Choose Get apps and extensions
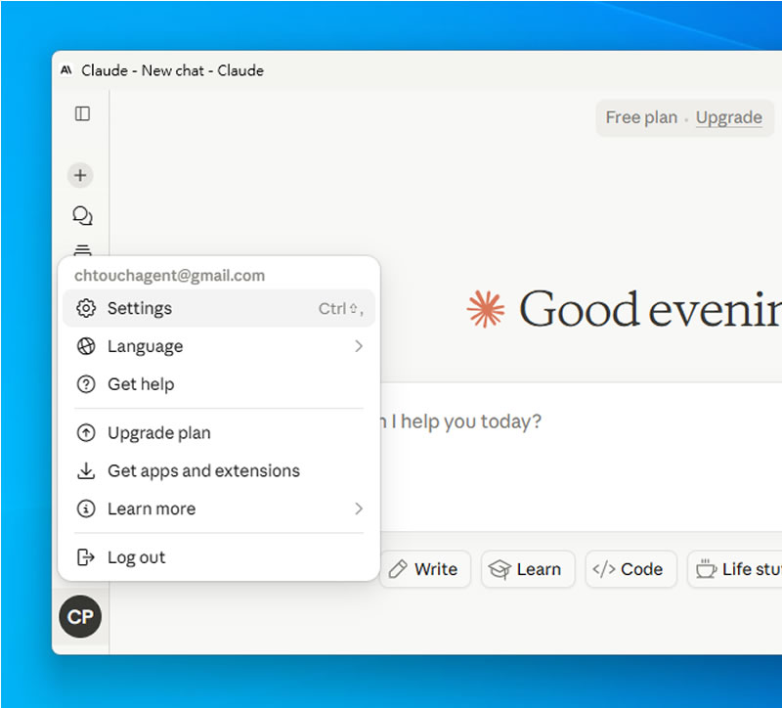This screenshot has width=782, height=708. [x=219, y=470]
